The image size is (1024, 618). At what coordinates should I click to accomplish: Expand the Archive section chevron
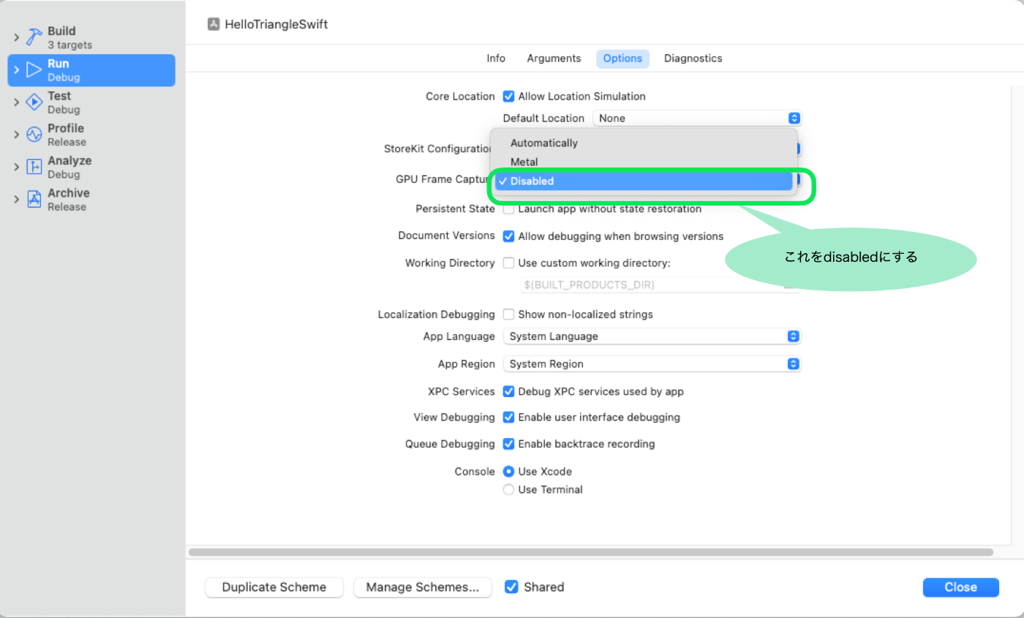pyautogui.click(x=16, y=199)
